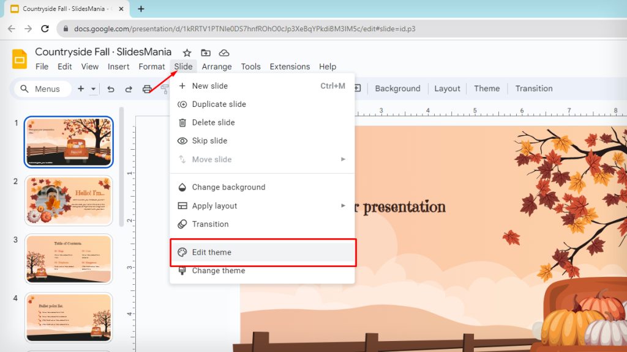
Task: Click the browser address bar
Action: (245, 28)
